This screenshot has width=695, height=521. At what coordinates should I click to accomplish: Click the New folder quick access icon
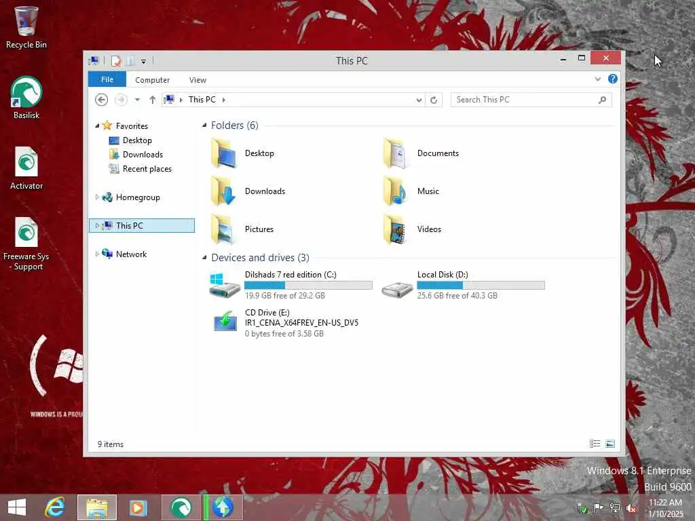pos(130,60)
